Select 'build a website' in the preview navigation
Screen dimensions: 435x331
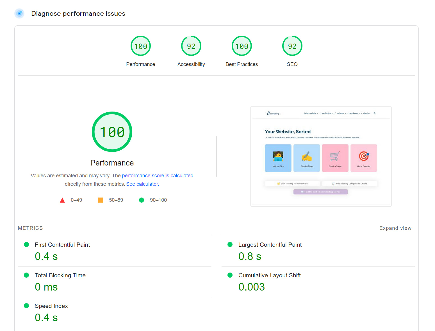(310, 113)
